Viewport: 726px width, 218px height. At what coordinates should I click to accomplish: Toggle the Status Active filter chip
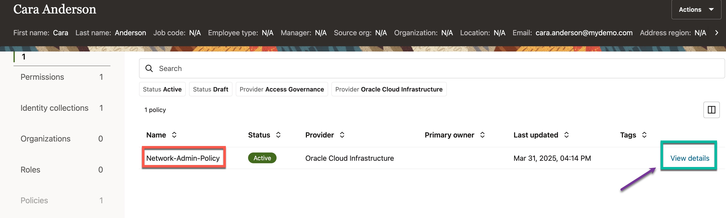pyautogui.click(x=162, y=89)
